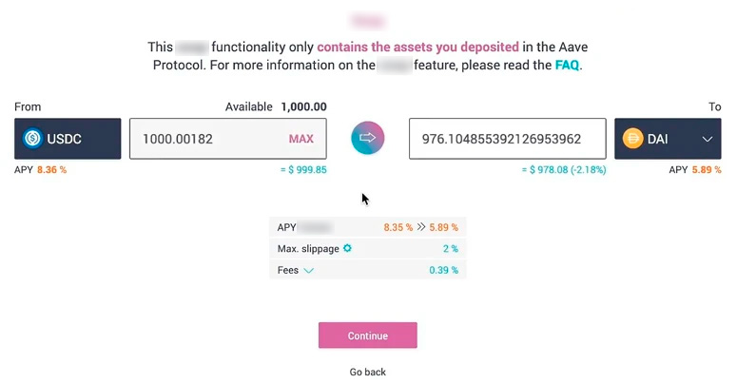This screenshot has height=383, width=737.
Task: Click the $ 999.85 USD value
Action: 304,170
